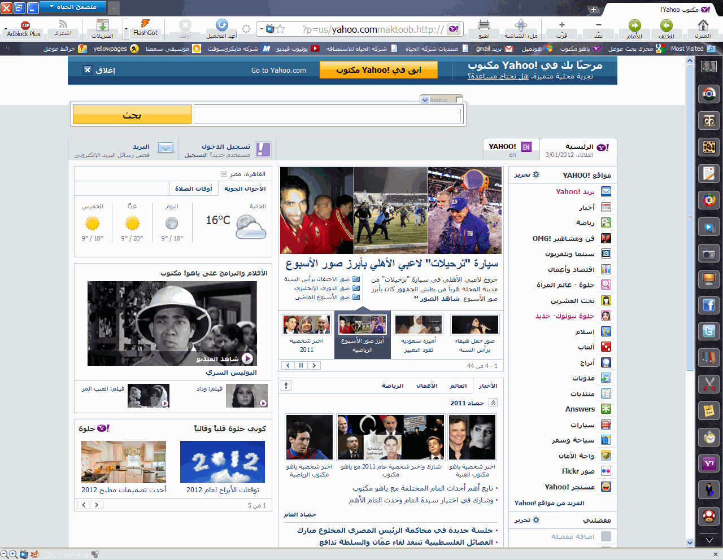This screenshot has width=723, height=560.
Task: Click the monitor screen sidebar icon
Action: point(709,279)
